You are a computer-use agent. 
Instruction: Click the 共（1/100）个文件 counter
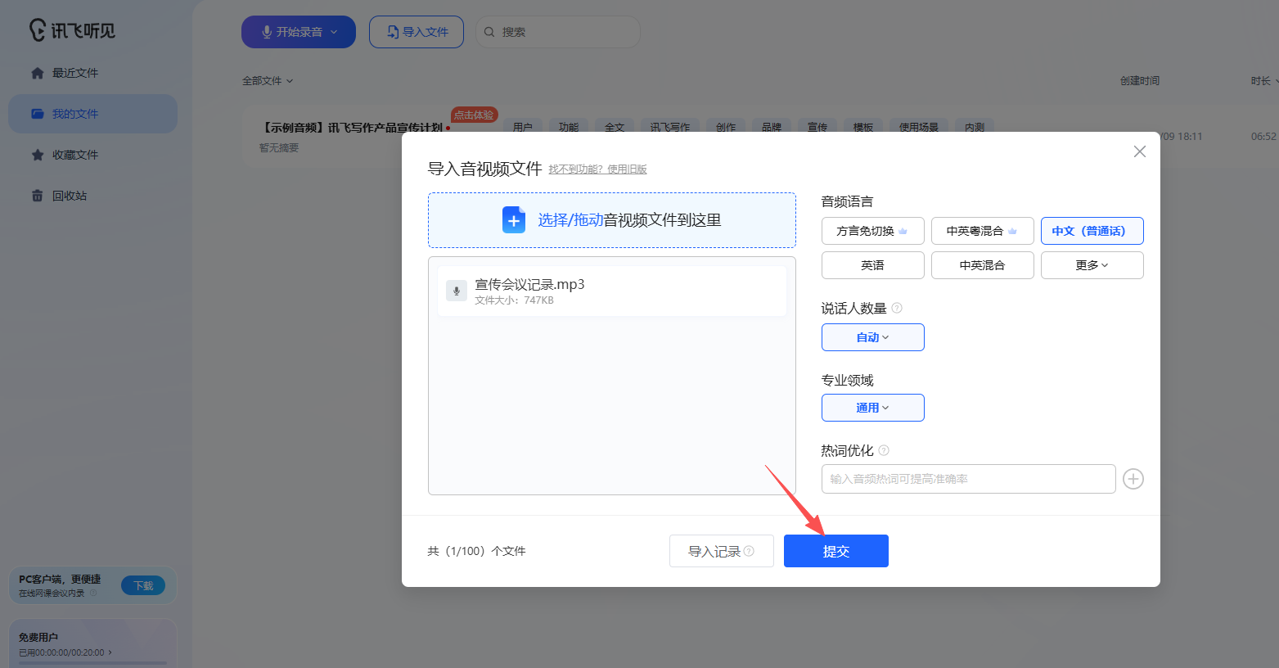point(476,551)
